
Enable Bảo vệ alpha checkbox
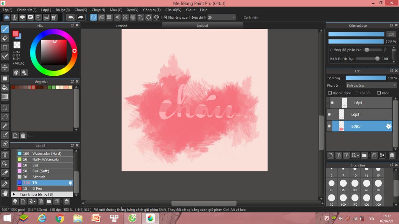point(330,93)
